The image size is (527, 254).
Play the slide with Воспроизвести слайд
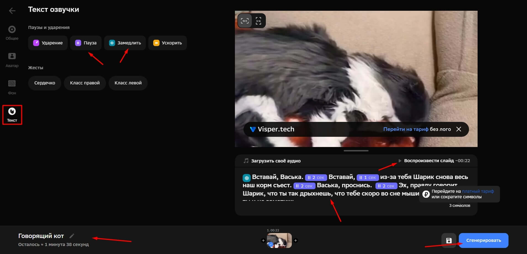click(434, 161)
